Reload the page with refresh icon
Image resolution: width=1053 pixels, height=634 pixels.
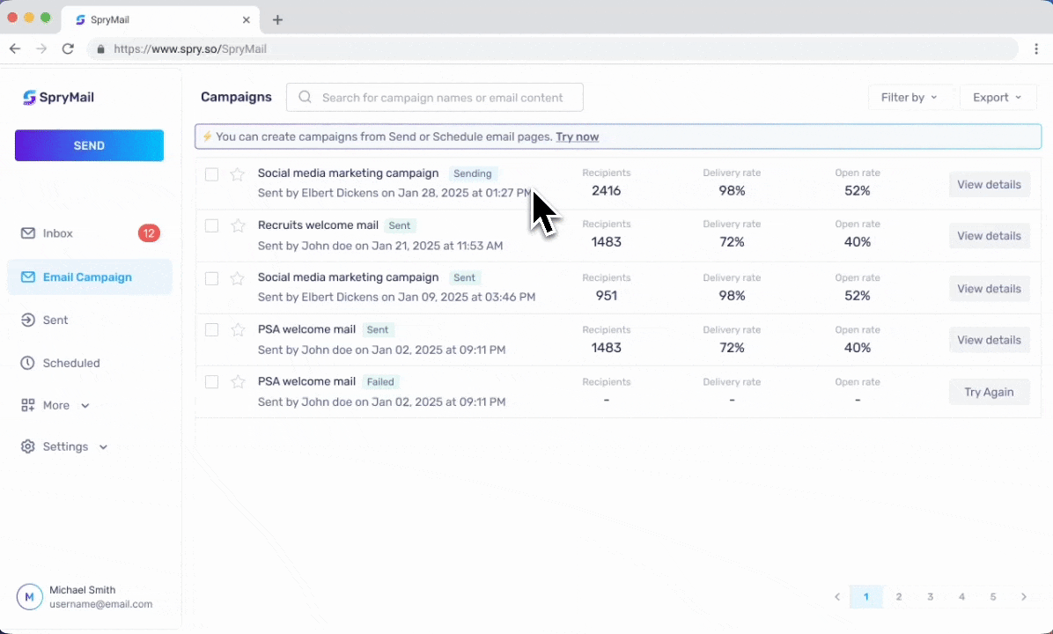[x=68, y=48]
